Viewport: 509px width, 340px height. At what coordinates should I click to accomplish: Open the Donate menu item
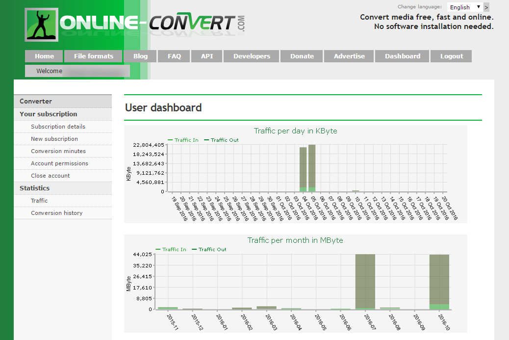(x=302, y=56)
